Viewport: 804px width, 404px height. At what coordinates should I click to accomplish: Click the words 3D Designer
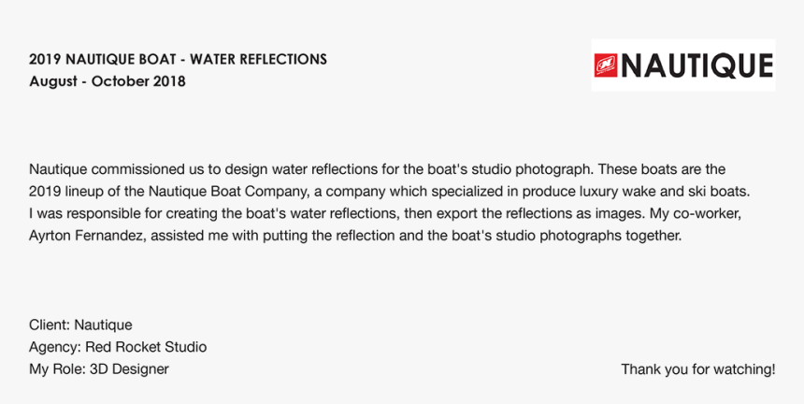coord(129,369)
